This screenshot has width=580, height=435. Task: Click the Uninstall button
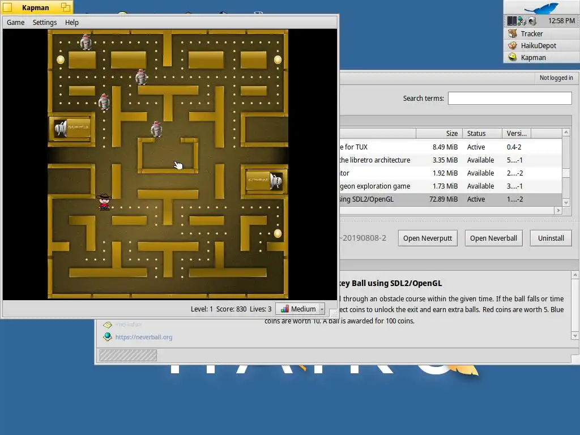(551, 238)
